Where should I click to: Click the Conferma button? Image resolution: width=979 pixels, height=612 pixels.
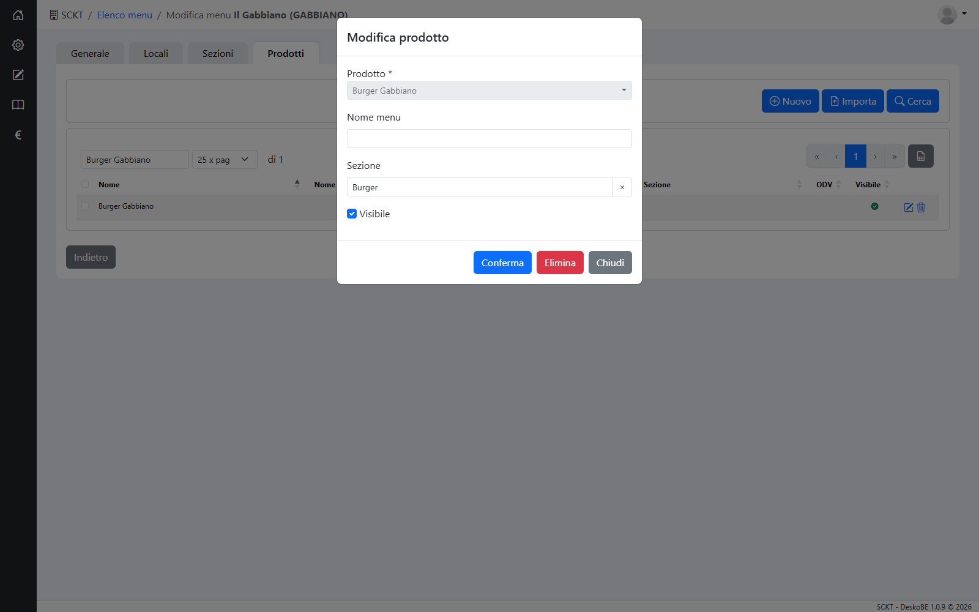(x=502, y=263)
